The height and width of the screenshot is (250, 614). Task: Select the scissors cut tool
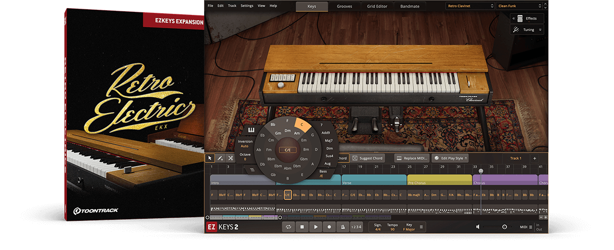(x=231, y=158)
